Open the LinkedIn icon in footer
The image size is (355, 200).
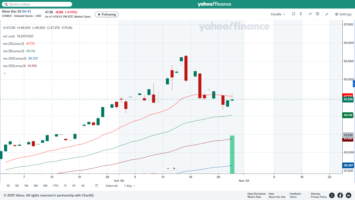[349, 195]
